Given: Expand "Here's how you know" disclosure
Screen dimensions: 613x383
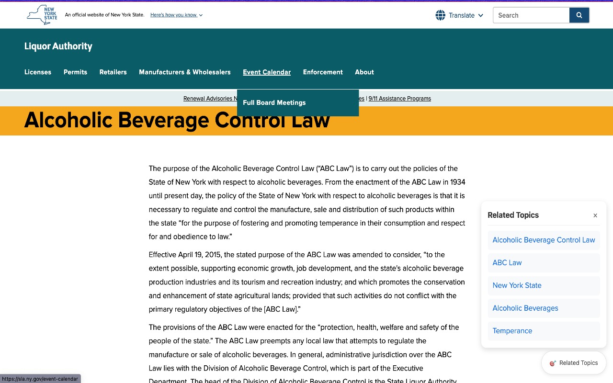Looking at the screenshot, I should pos(176,15).
